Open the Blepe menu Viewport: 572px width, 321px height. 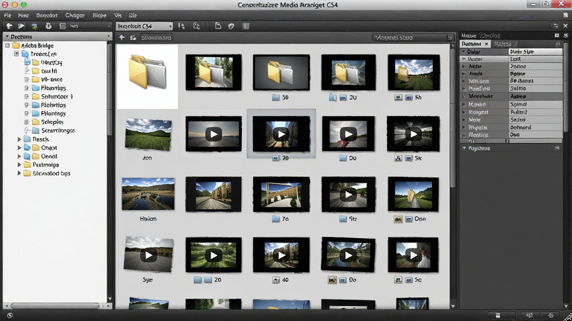coord(99,15)
